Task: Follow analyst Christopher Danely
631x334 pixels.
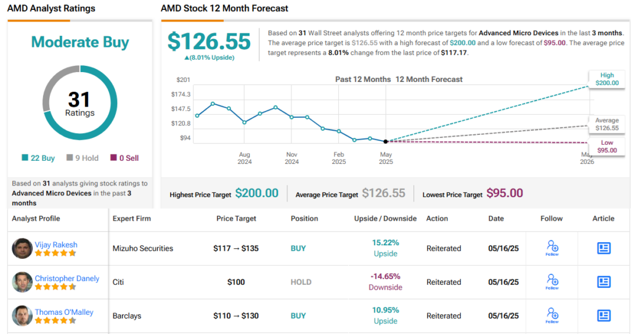Action: coord(552,282)
